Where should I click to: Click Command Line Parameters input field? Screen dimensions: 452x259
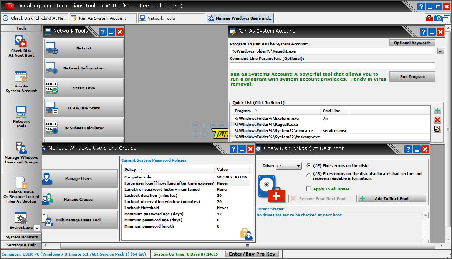click(x=332, y=66)
